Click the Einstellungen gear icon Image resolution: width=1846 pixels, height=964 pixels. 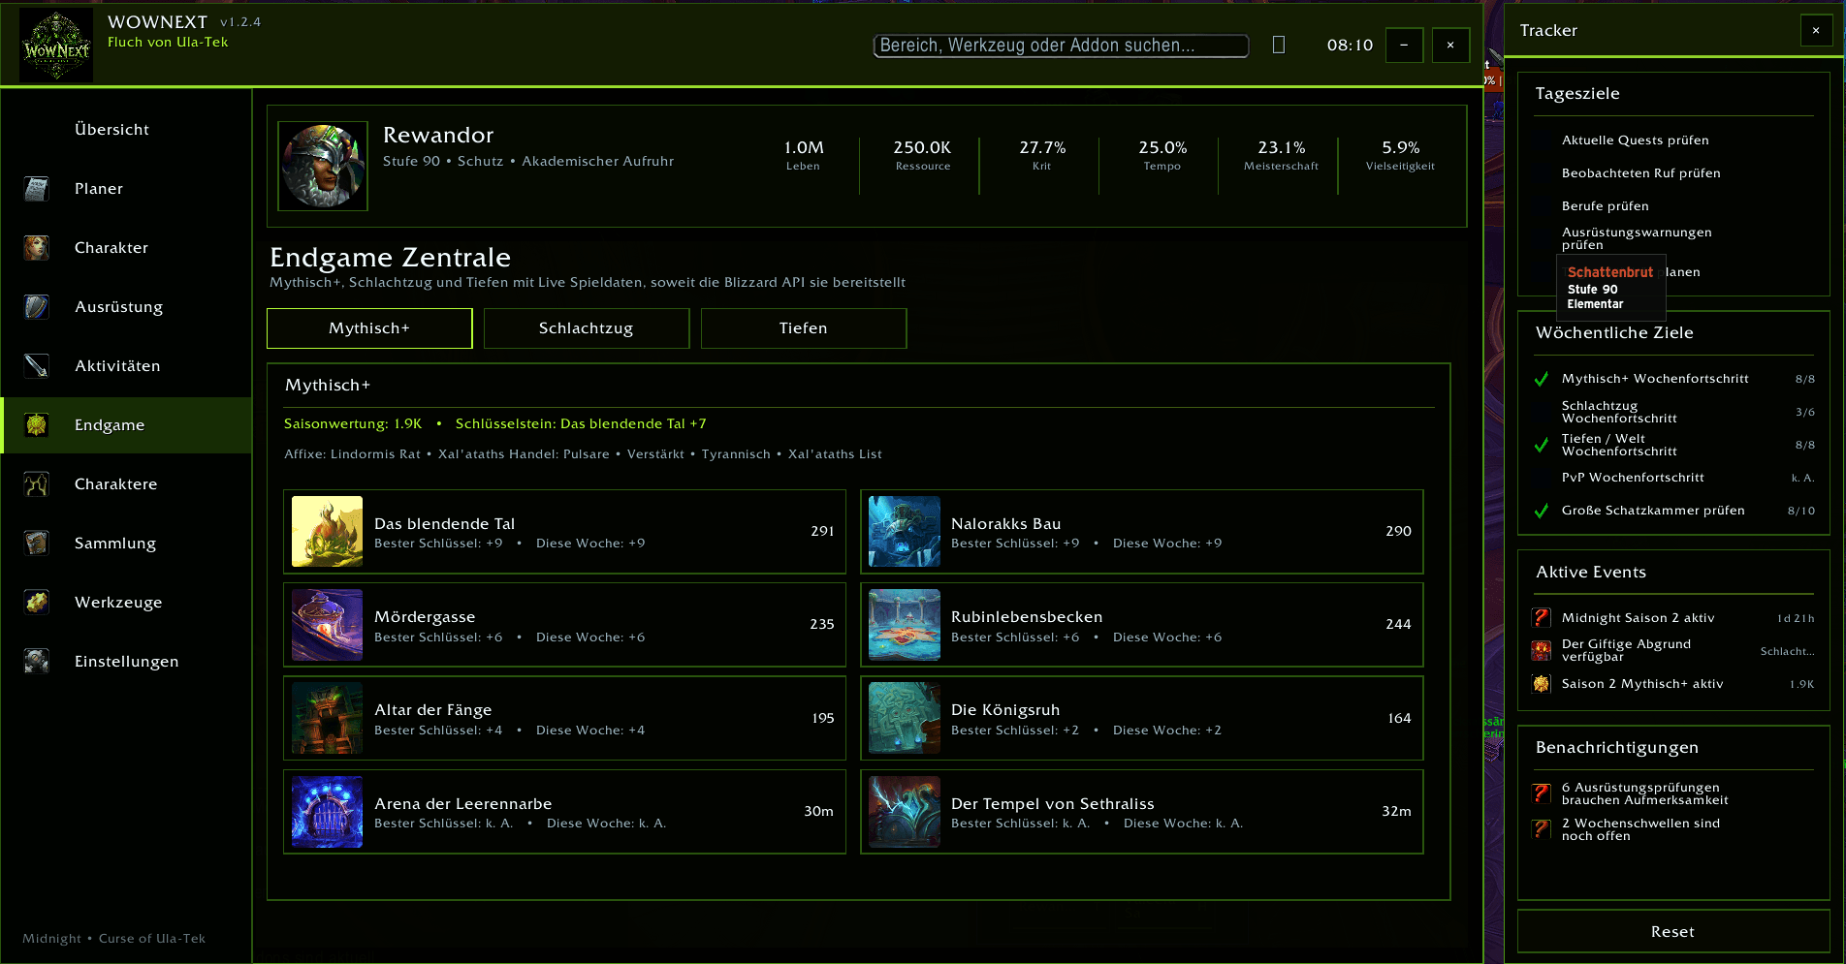pos(37,662)
